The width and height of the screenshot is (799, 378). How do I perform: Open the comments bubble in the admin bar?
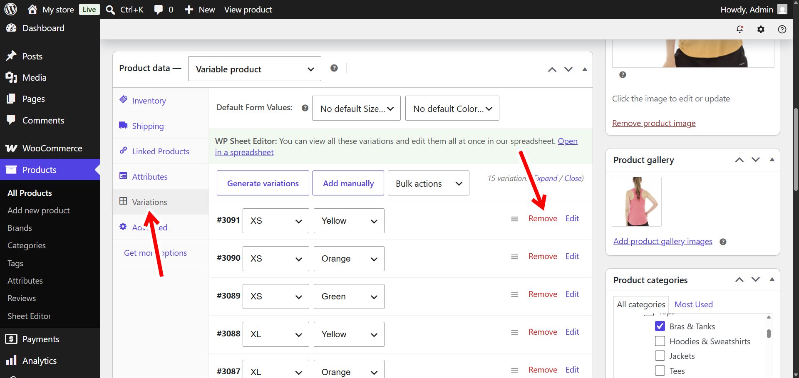coord(159,10)
